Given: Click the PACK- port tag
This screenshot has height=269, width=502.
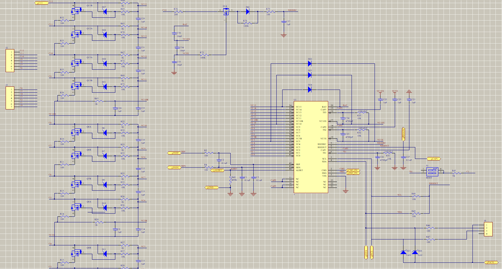Looking at the screenshot, I should tap(492, 262).
